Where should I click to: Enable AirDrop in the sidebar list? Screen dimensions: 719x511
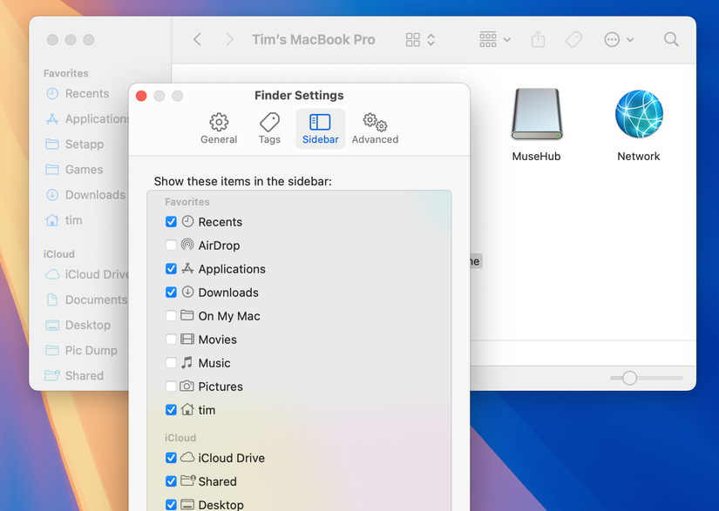pos(171,245)
